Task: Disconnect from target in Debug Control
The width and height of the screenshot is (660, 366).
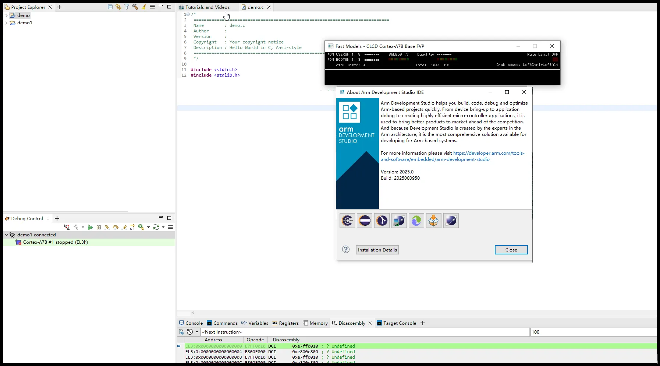Action: pos(67,228)
